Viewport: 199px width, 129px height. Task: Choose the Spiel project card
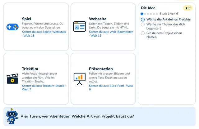(36, 27)
